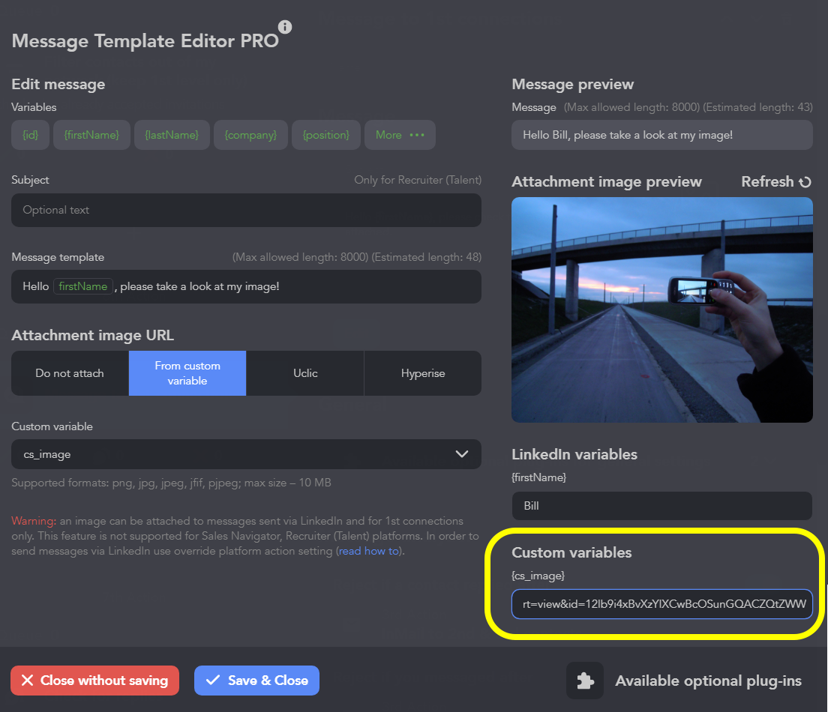828x712 pixels.
Task: Click the attachment image preview thumbnail
Action: (661, 310)
